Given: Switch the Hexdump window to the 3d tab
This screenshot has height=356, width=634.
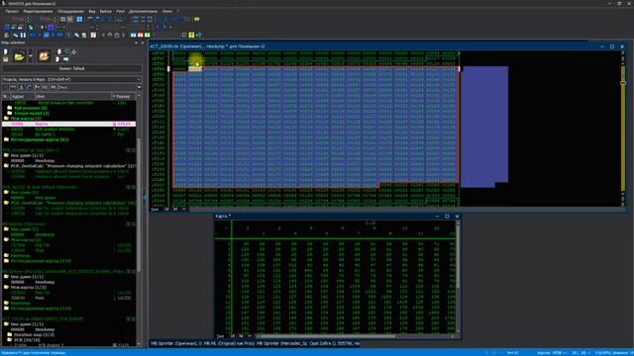Looking at the screenshot, I should point(175,209).
